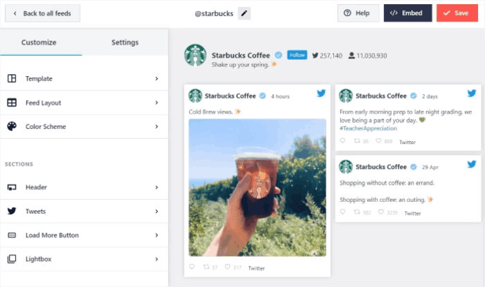Click "Cold Brew views." tweet text
Image resolution: width=485 pixels, height=287 pixels.
(x=211, y=112)
